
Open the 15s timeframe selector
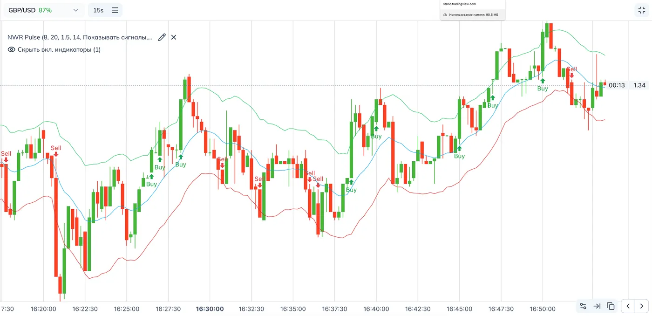pyautogui.click(x=98, y=10)
